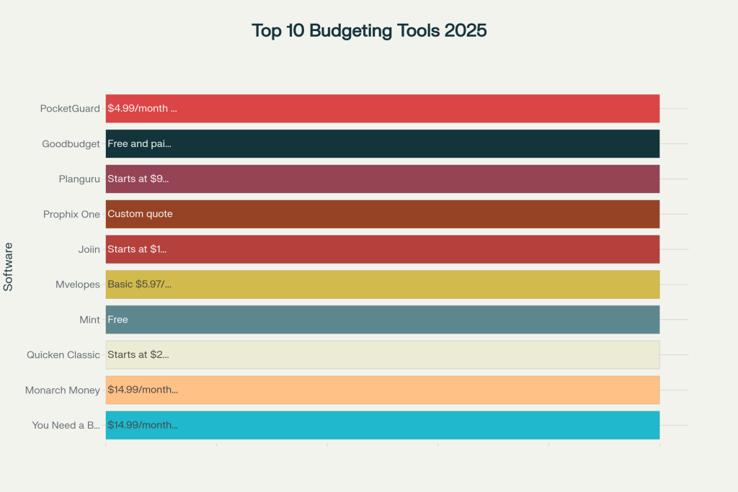This screenshot has width=738, height=492.
Task: Select the yellow Mvelopes bar
Action: [x=383, y=285]
